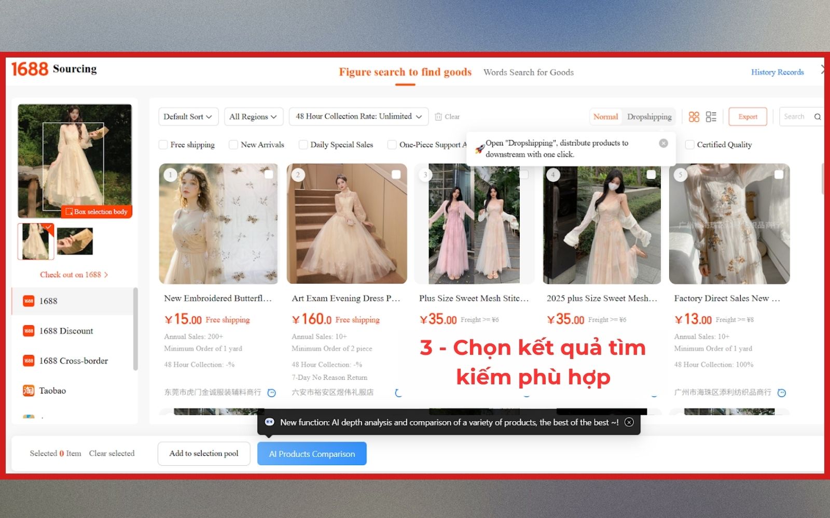
Task: Expand 48 Hour Collection Rate dropdown
Action: (x=359, y=117)
